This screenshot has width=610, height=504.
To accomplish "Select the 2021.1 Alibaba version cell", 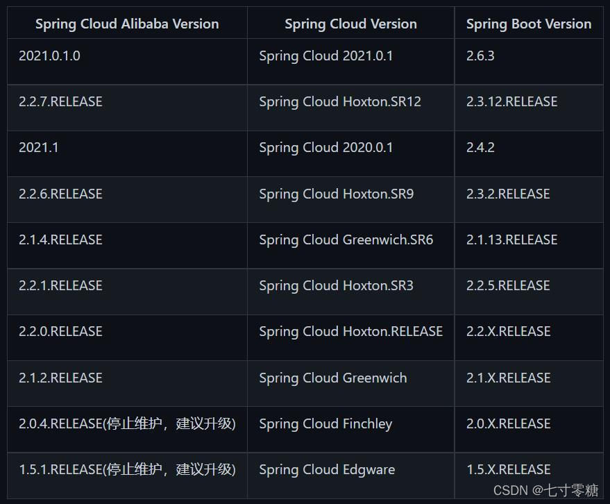I will pyautogui.click(x=39, y=148).
